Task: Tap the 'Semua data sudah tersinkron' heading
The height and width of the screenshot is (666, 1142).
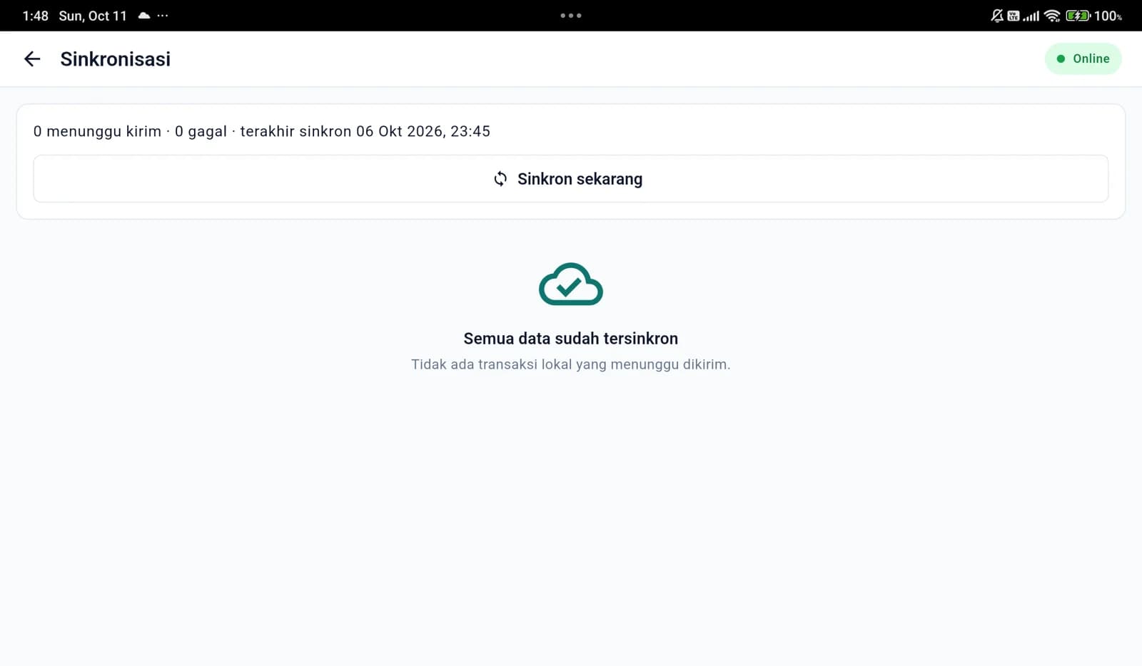Action: 570,338
